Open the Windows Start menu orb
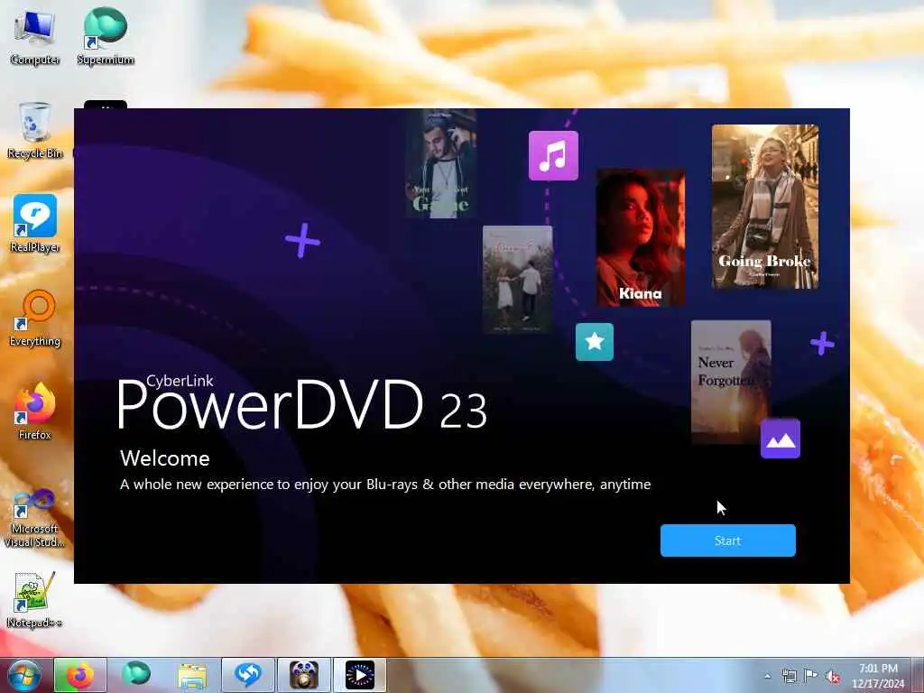This screenshot has width=924, height=693. [24, 675]
